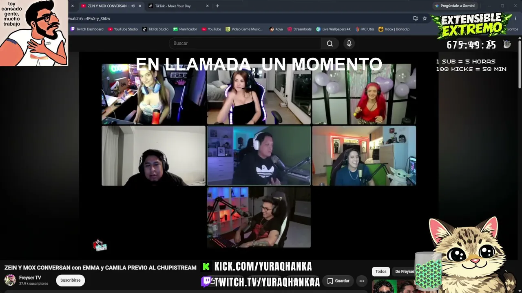Open the YouTube Studio bookmark
This screenshot has width=522, height=293.
123,29
